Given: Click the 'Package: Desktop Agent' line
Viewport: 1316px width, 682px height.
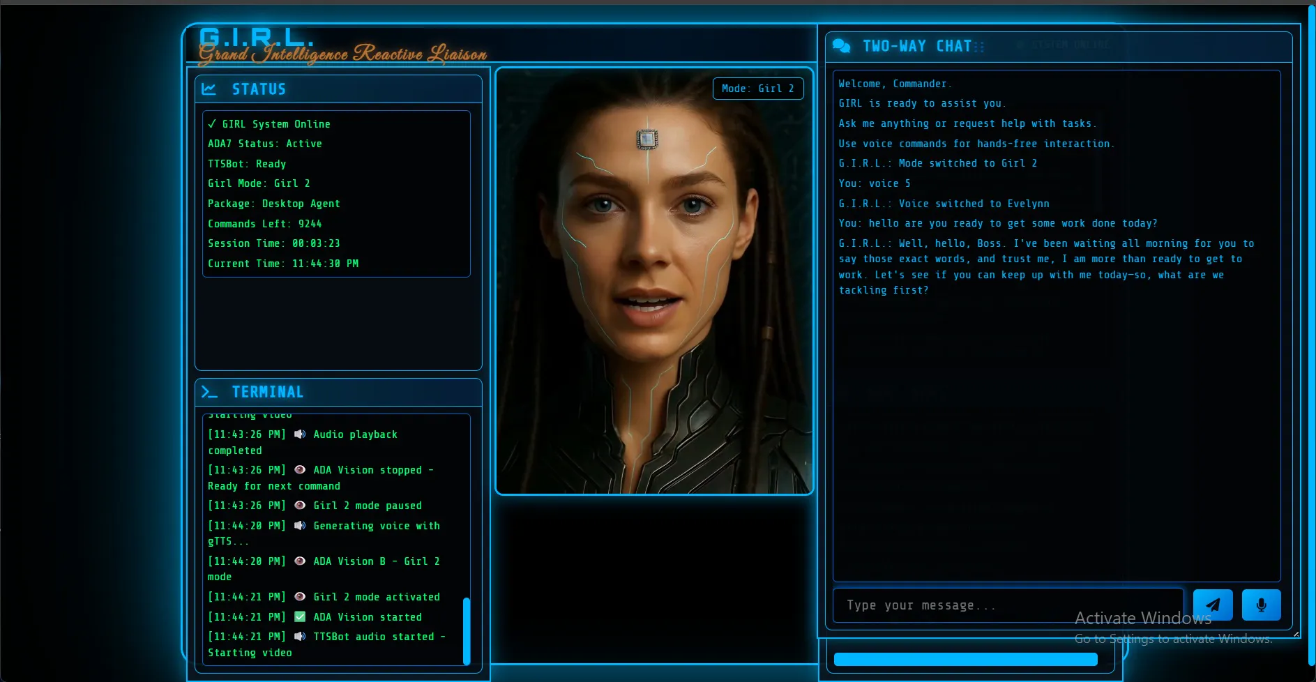Looking at the screenshot, I should (x=274, y=204).
